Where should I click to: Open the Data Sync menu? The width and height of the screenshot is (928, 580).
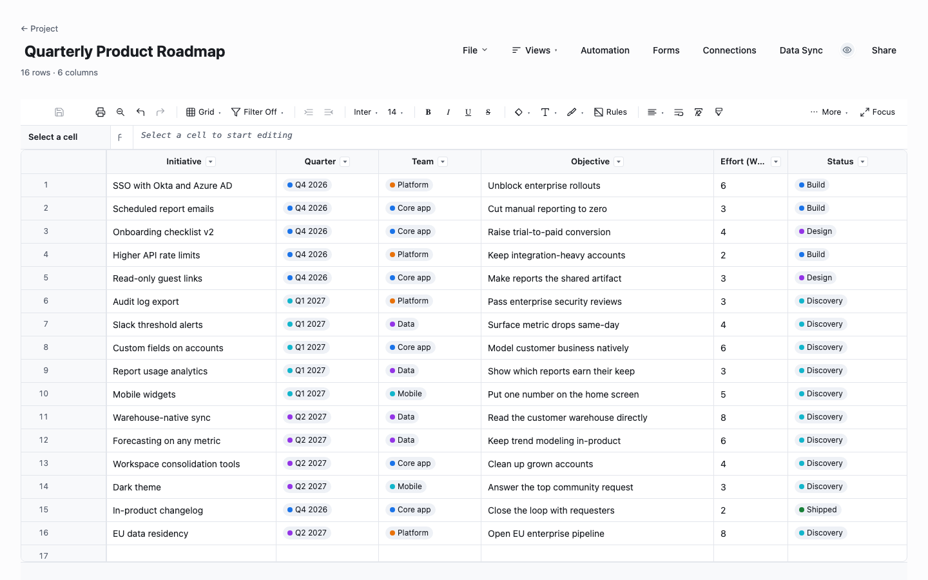(801, 50)
